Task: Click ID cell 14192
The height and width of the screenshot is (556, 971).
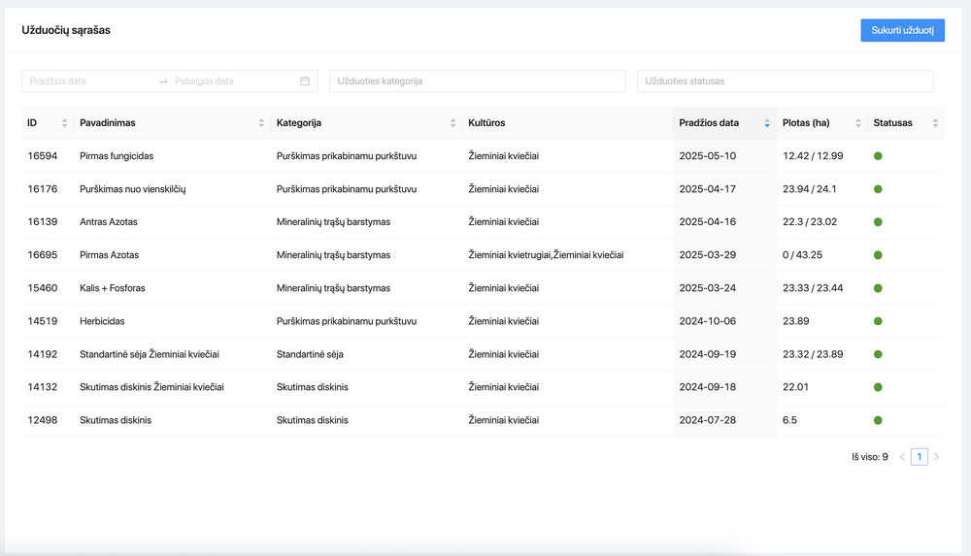Action: point(42,354)
